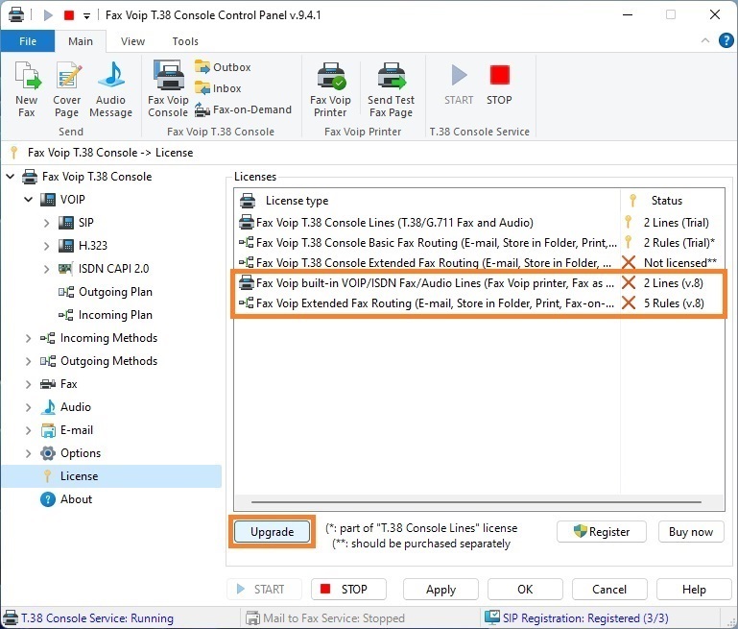Click the ribbon STOP service icon

pos(499,85)
